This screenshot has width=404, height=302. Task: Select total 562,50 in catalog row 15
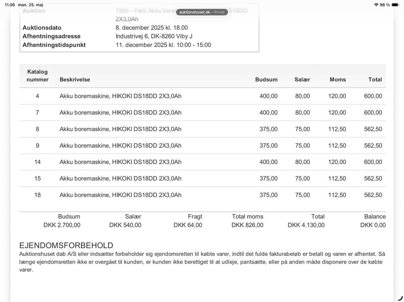(x=373, y=178)
